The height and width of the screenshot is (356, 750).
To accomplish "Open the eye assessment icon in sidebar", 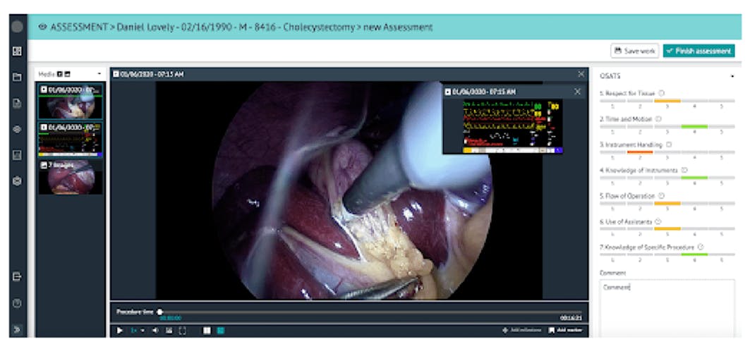I will point(17,130).
